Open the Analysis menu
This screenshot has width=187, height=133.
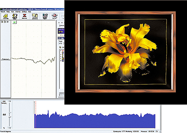point(18,12)
